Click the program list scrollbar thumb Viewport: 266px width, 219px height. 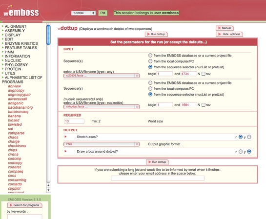[48, 35]
